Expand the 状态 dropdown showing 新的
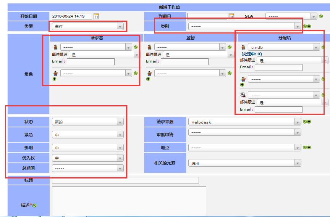Viewport: 330px width, 217px height. tap(87, 122)
